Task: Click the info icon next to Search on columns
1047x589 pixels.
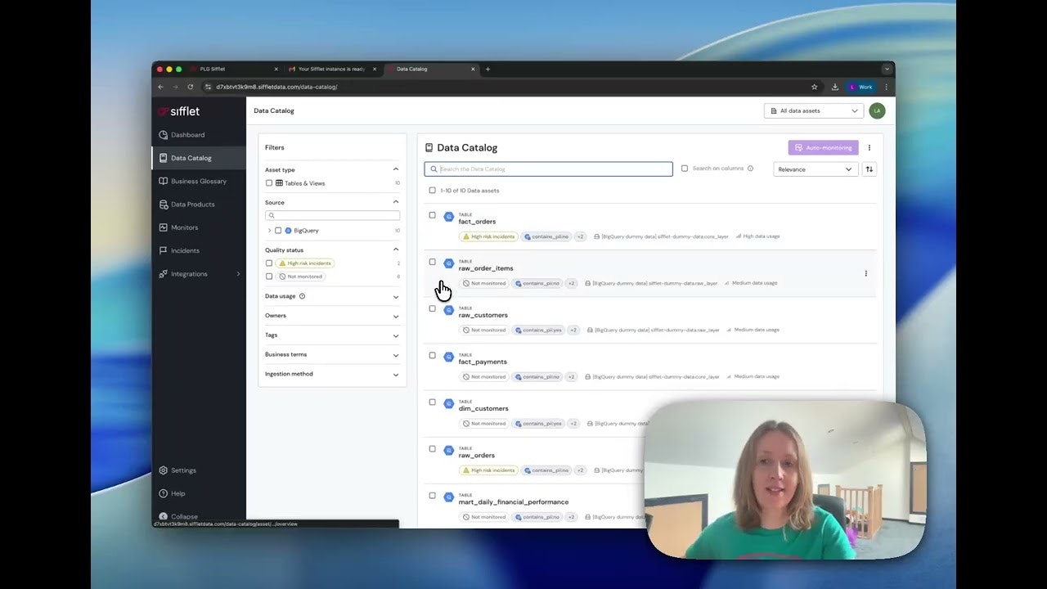Action: [750, 169]
